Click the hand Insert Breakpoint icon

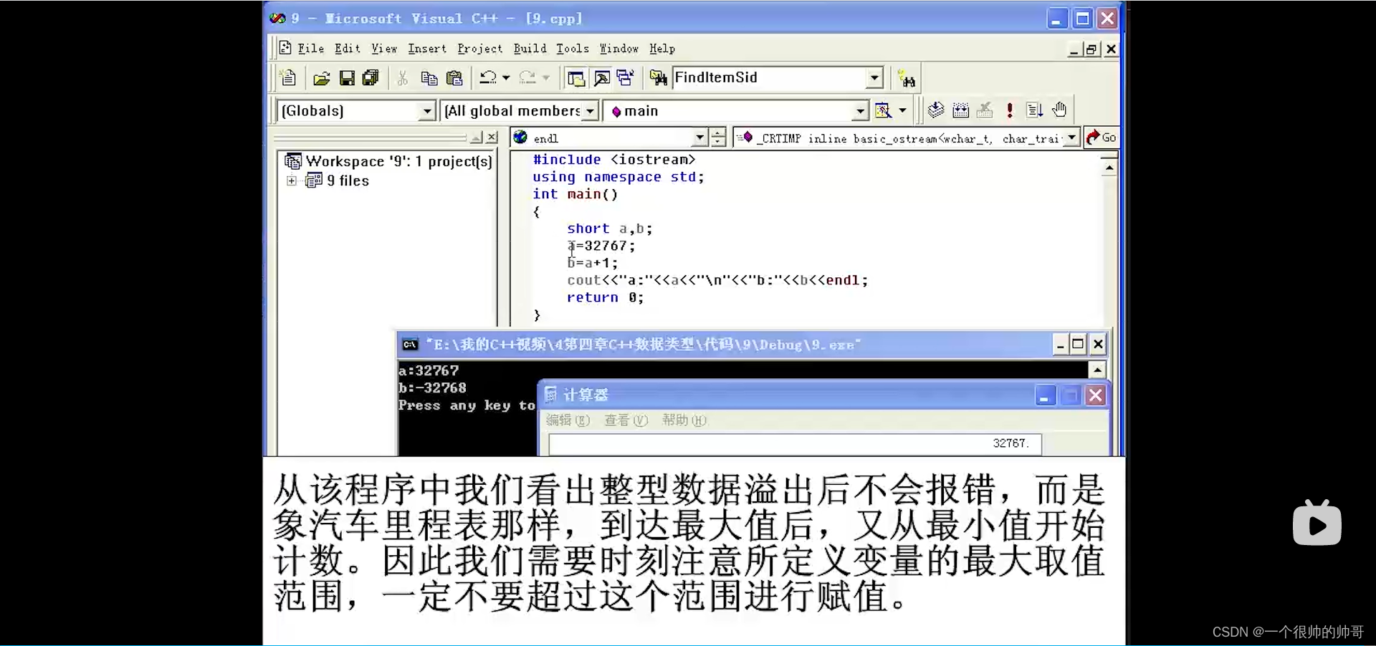1059,110
